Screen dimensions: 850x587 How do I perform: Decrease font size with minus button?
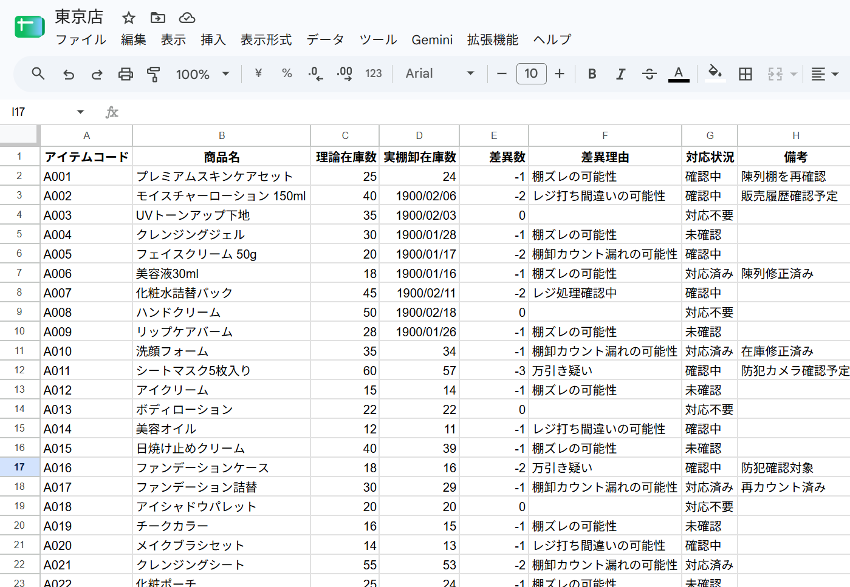point(502,74)
